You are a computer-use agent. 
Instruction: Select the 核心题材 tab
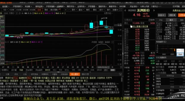tap(75, 74)
